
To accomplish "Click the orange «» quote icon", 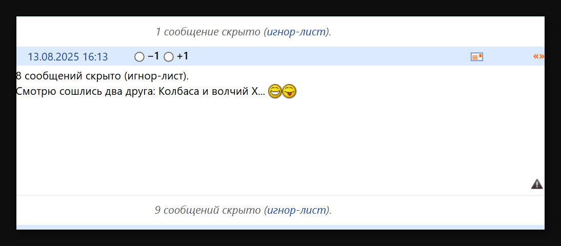I will (x=538, y=56).
